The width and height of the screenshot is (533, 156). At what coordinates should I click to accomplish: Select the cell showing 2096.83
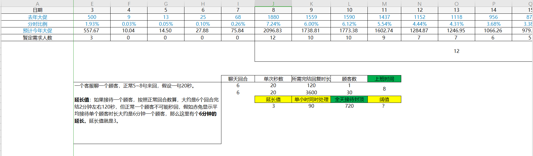pos(273,31)
